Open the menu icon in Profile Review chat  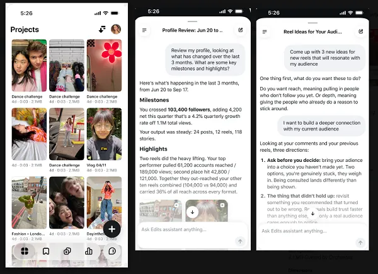pyautogui.click(x=144, y=30)
